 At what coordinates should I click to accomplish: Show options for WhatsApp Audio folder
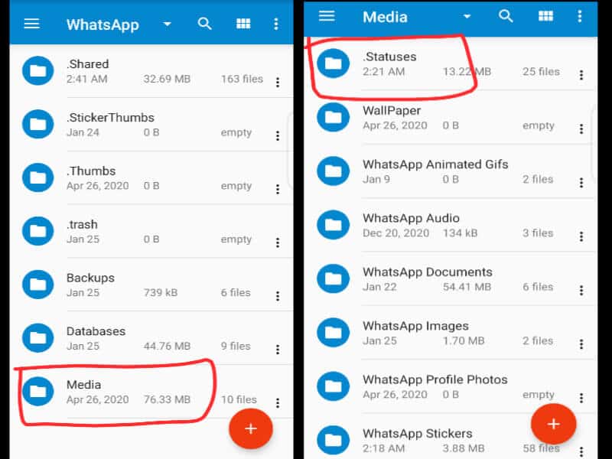click(x=581, y=237)
